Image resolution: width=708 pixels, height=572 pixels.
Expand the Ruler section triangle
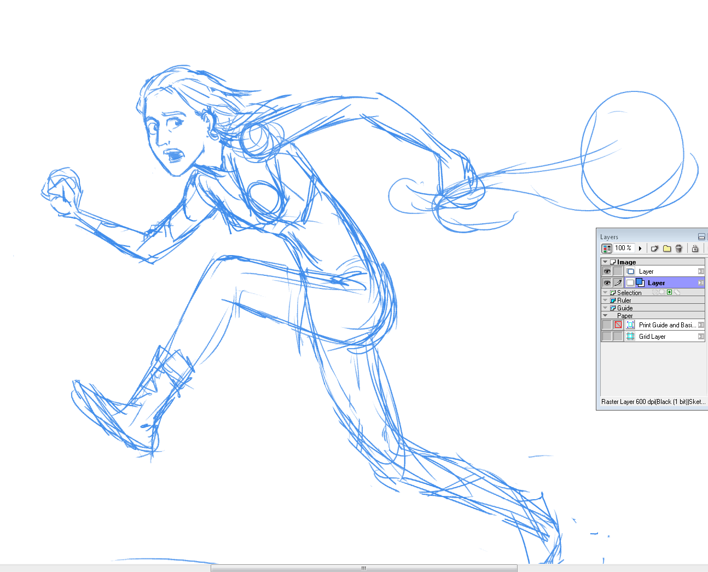click(605, 301)
